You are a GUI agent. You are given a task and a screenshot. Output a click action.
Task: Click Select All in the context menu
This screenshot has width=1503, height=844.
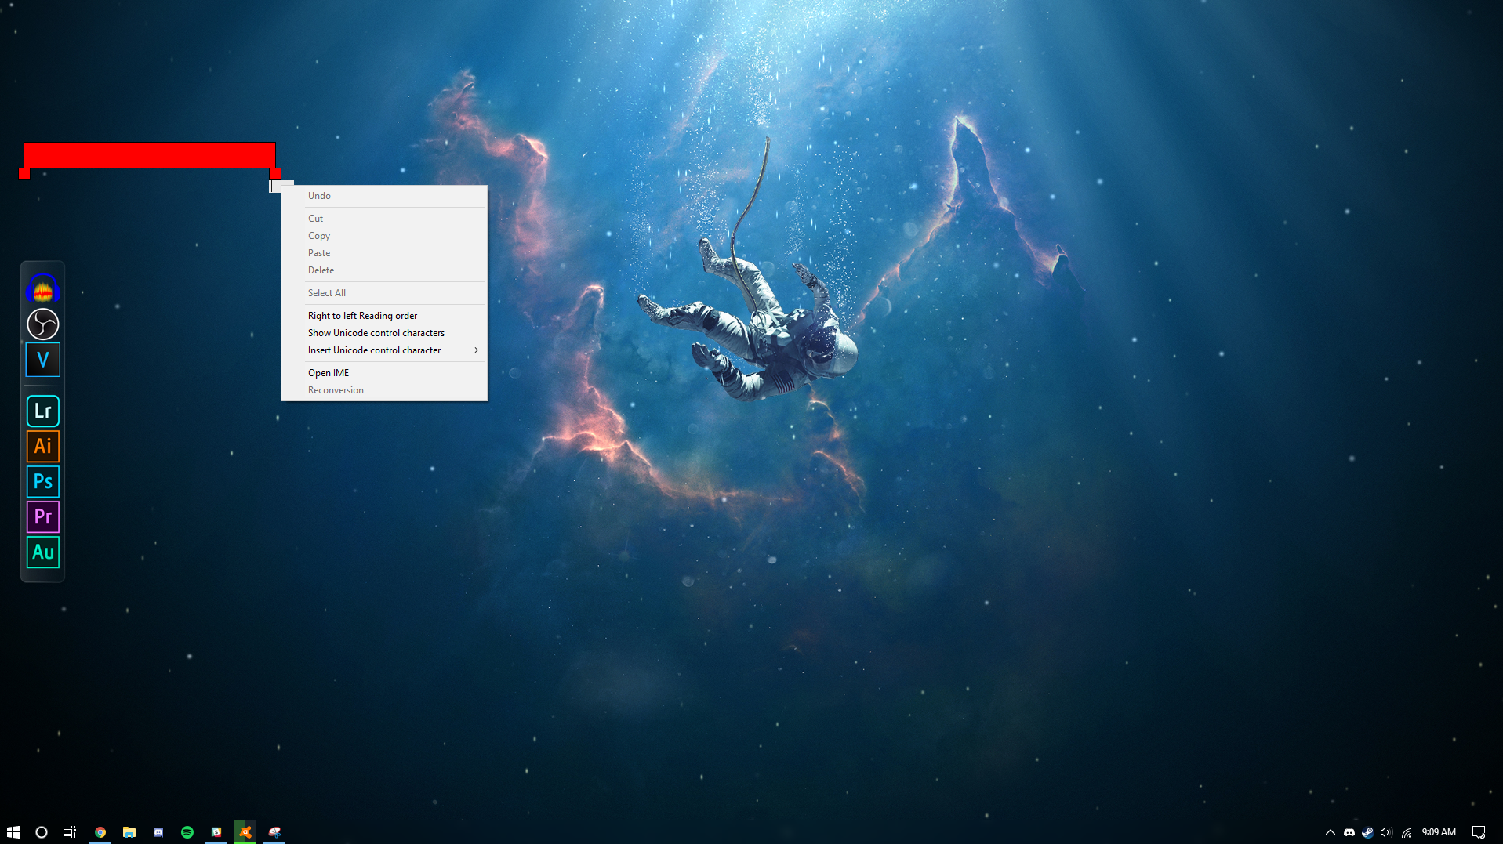(384, 293)
